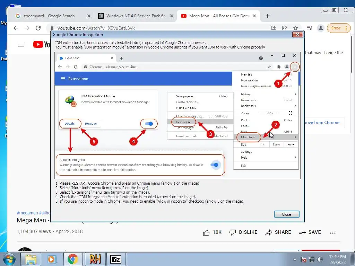Open the RH application from taskbar
Image resolution: width=355 pixels, height=266 pixels.
(95, 259)
